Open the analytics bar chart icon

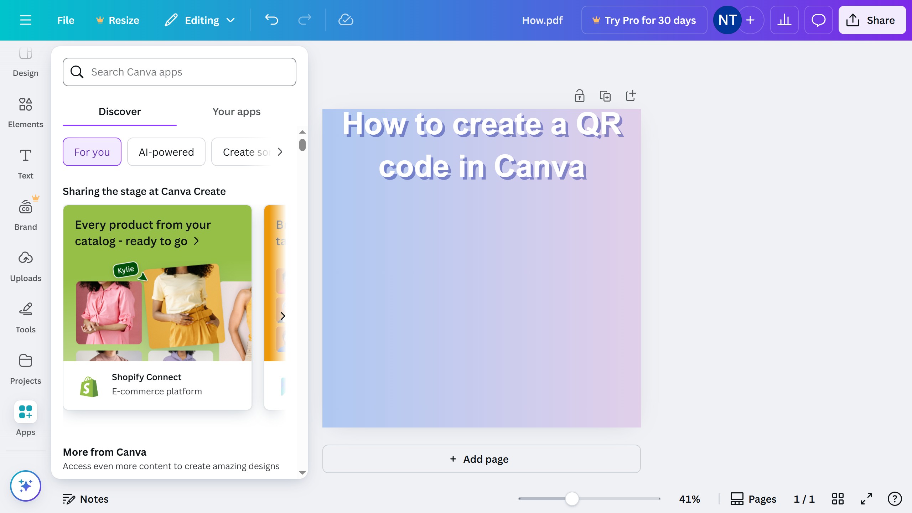click(784, 20)
